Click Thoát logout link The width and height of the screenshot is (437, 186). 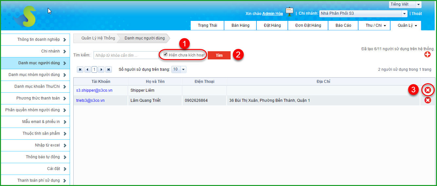pyautogui.click(x=416, y=14)
